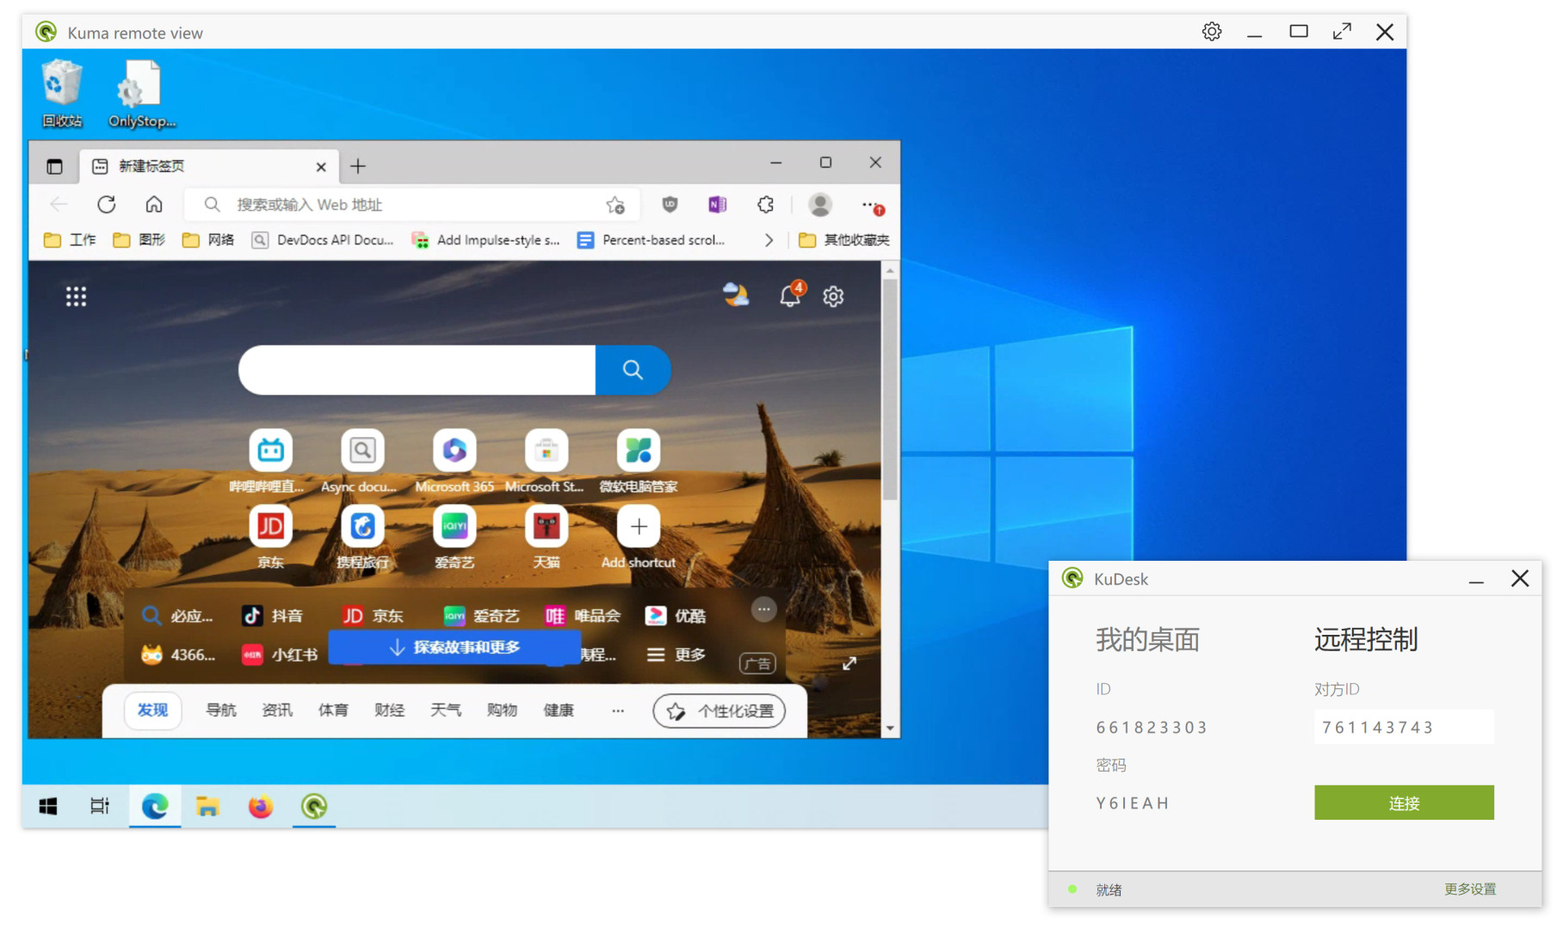The height and width of the screenshot is (929, 1563).
Task: Open the apps grid launcher
Action: point(77,297)
